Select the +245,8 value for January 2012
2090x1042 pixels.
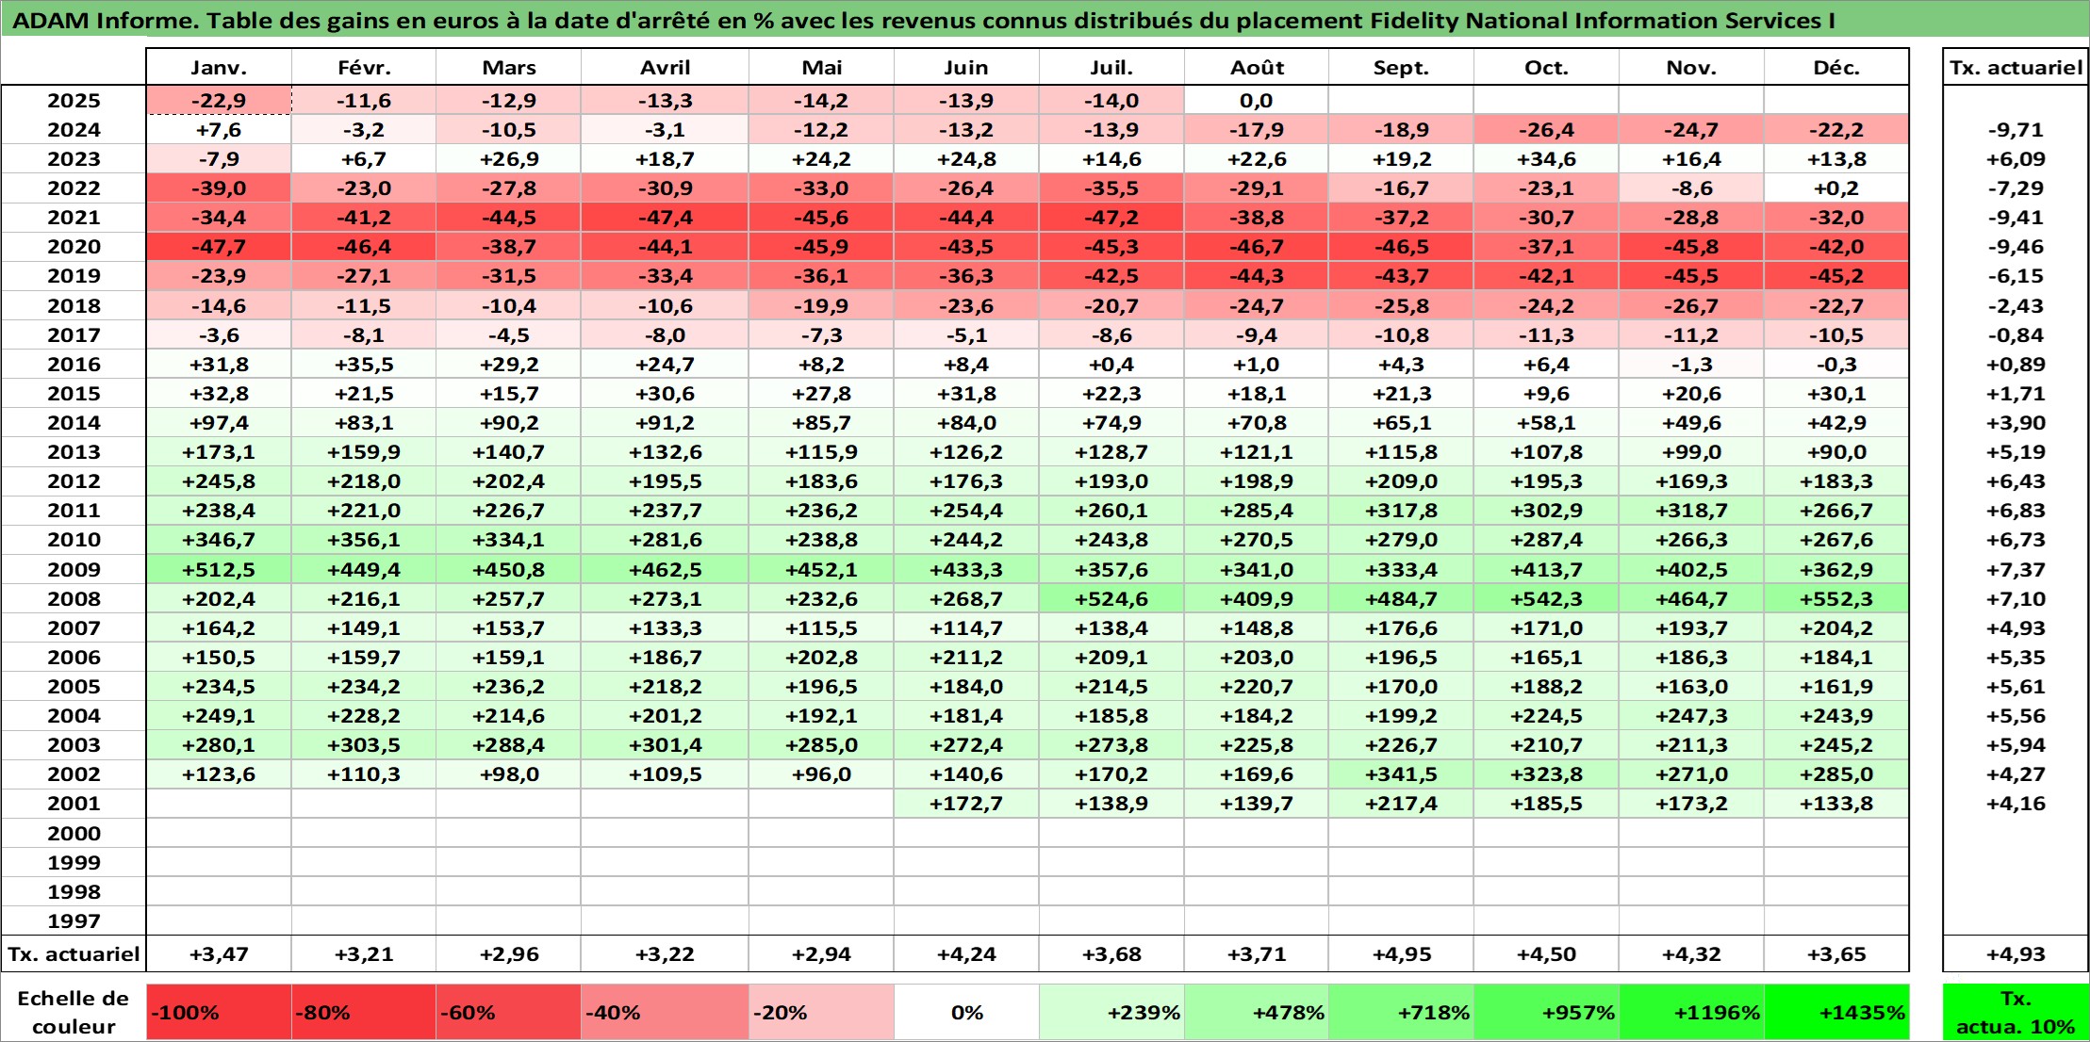[219, 481]
